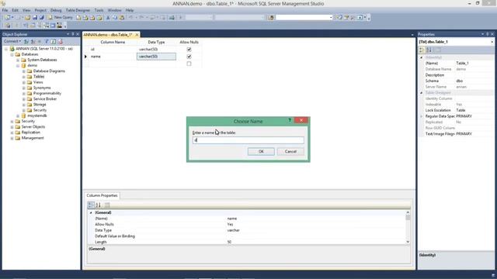Click the Alphabetical sort icon in Properties panel
This screenshot has height=279, width=497.
point(429,50)
